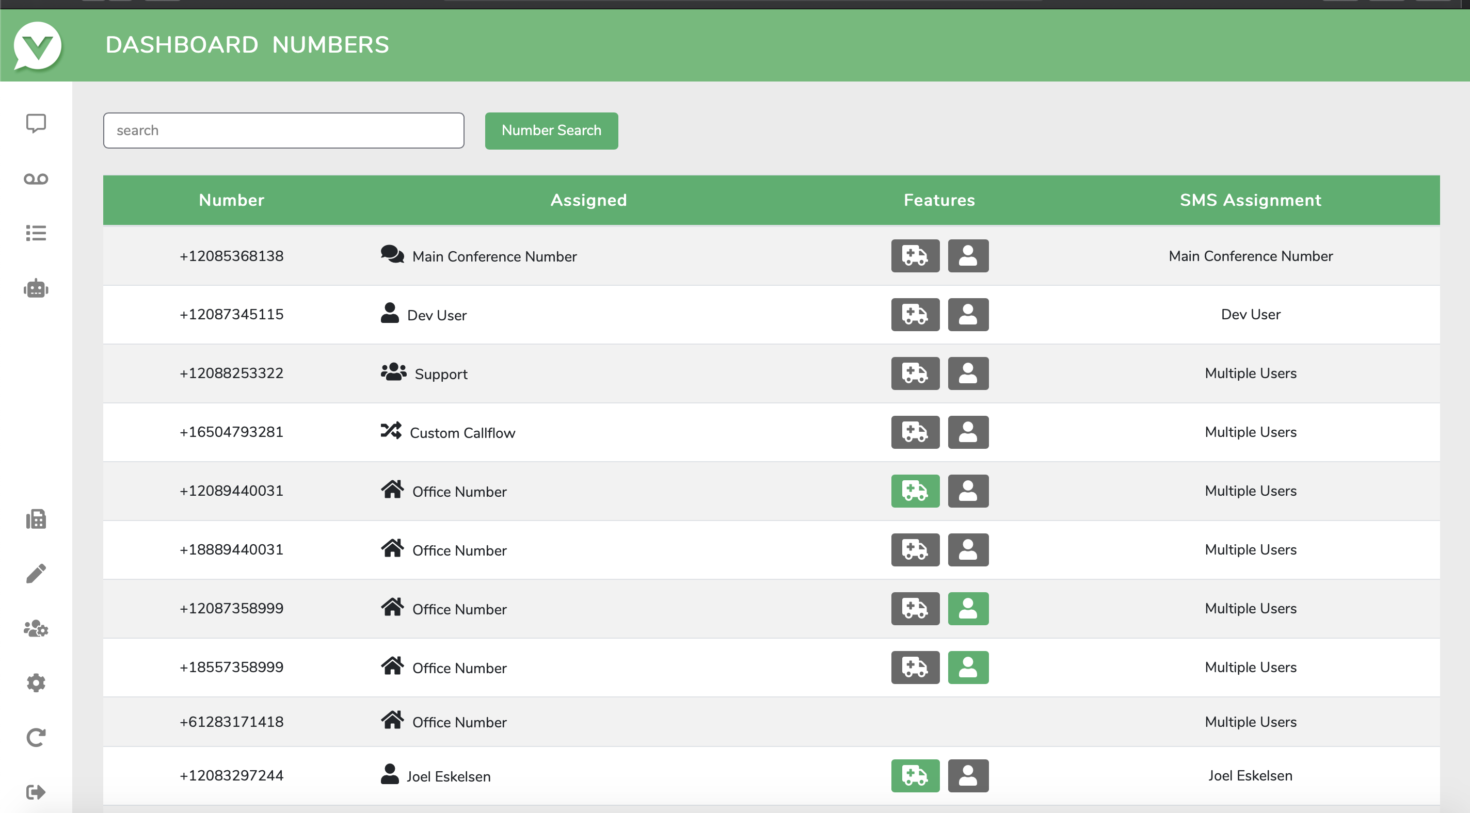Viewport: 1470px width, 813px height.
Task: Enable E911 ambulance toggle for Dev User
Action: (915, 314)
